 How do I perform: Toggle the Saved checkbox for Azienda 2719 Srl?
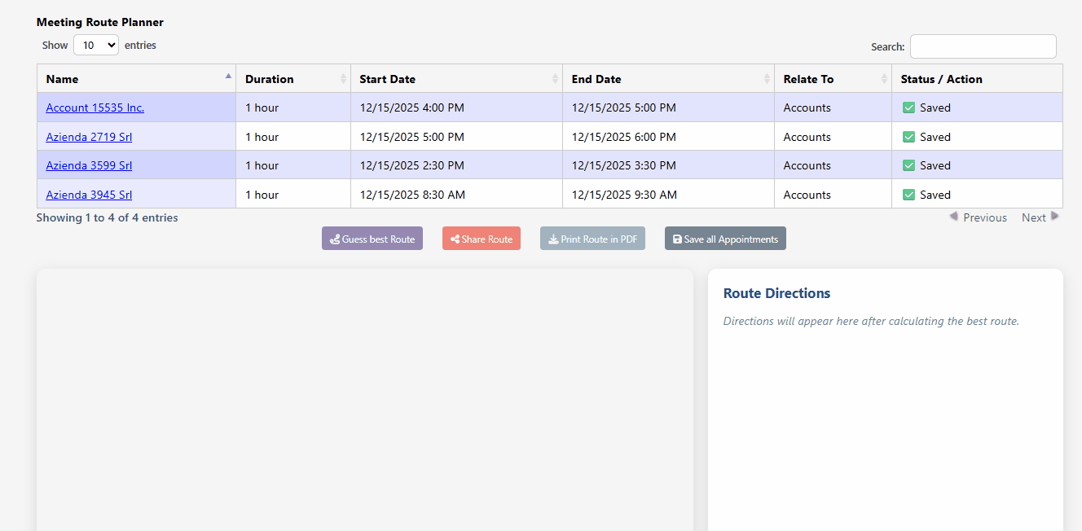click(x=911, y=136)
